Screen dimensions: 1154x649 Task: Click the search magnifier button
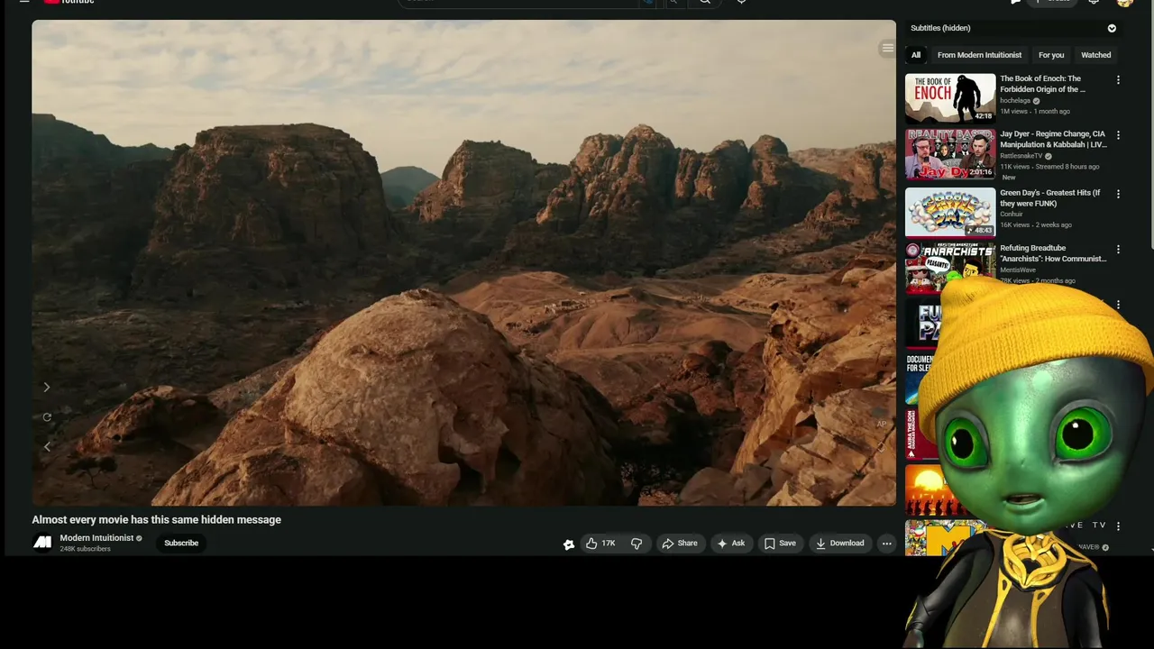(705, 2)
